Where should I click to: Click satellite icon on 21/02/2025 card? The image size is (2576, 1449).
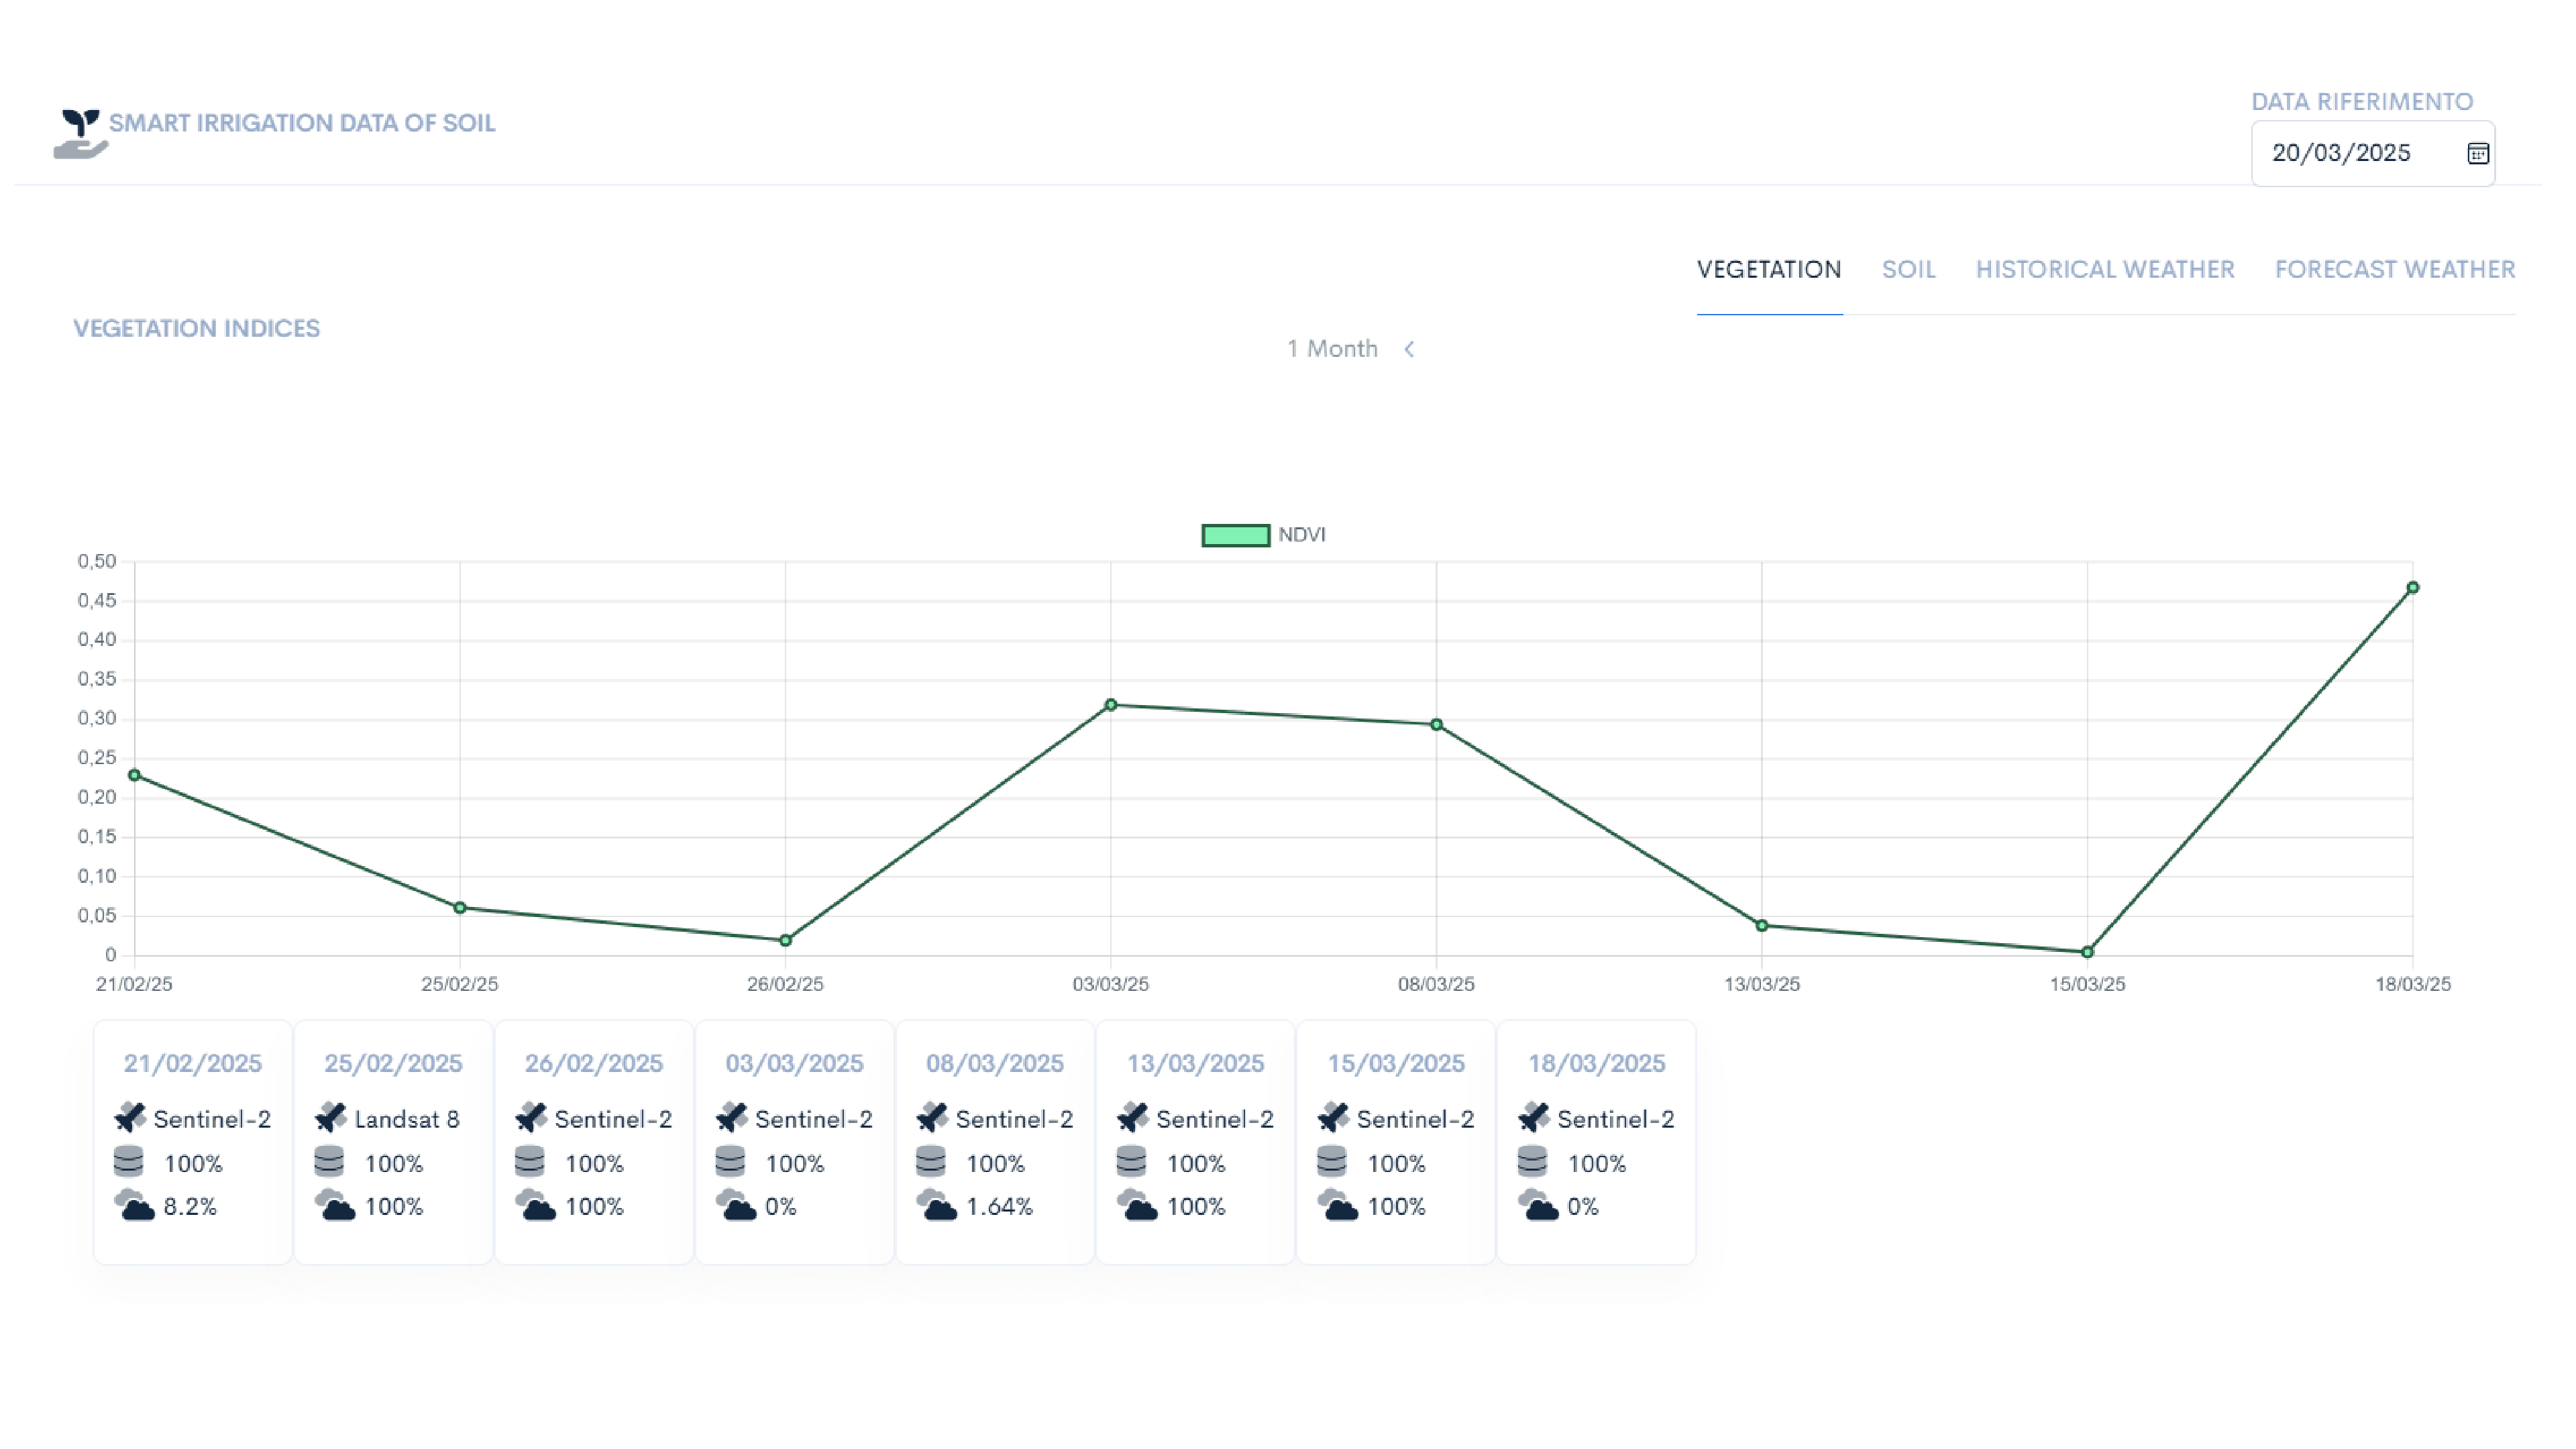(130, 1117)
